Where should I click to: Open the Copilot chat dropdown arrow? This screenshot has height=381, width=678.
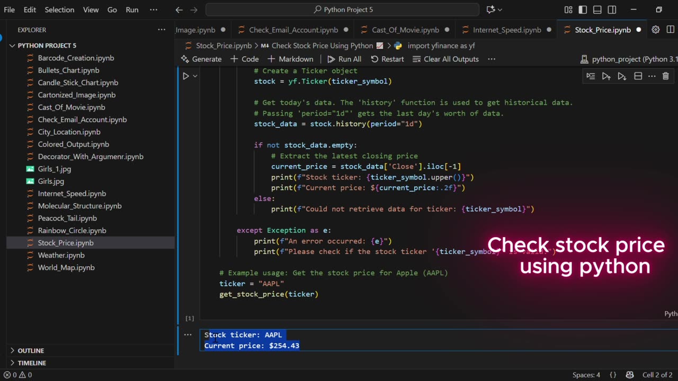[x=500, y=10]
